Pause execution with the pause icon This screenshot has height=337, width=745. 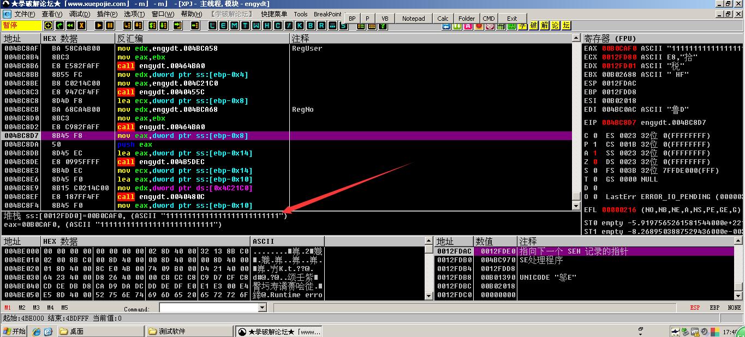pos(110,25)
